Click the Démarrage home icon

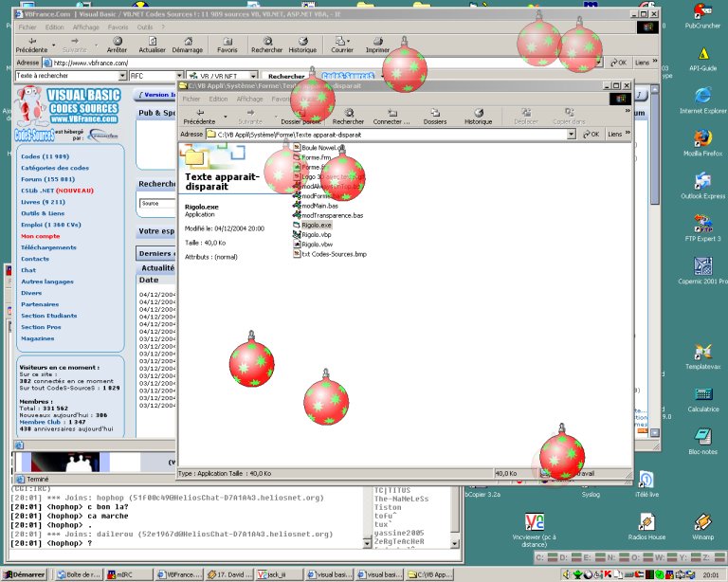[187, 45]
